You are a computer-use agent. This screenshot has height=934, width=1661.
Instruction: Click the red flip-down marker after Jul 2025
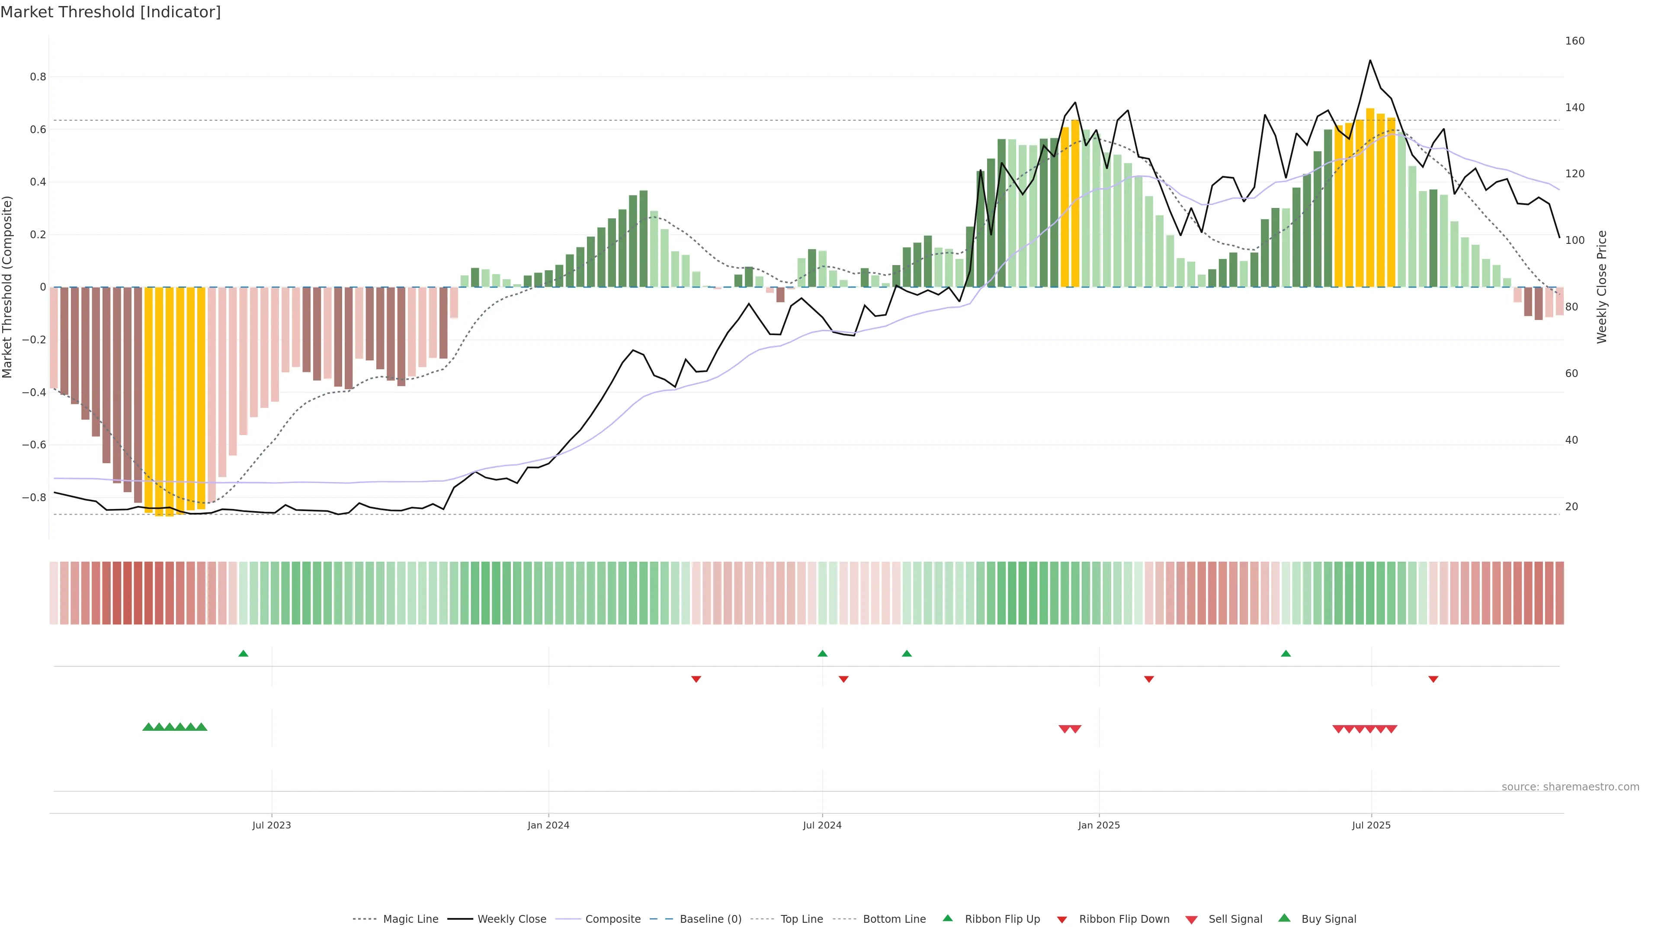pos(1433,679)
